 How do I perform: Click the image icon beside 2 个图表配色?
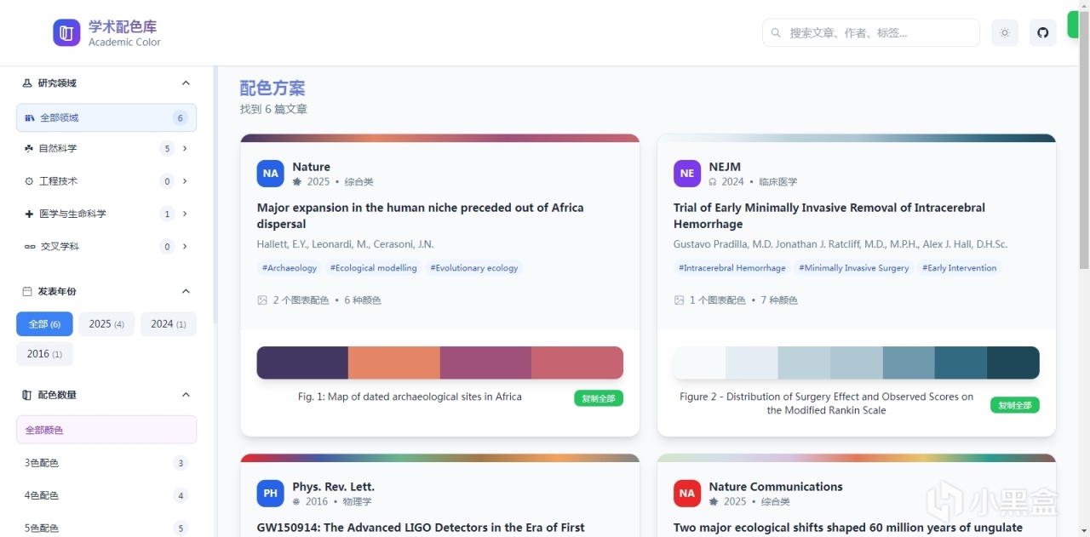(x=262, y=300)
